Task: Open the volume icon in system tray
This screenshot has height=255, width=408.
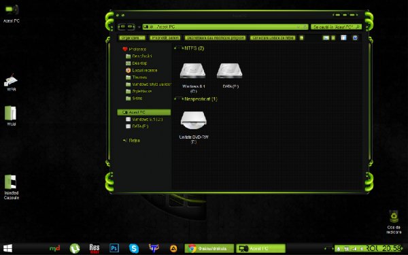Action: click(x=362, y=249)
